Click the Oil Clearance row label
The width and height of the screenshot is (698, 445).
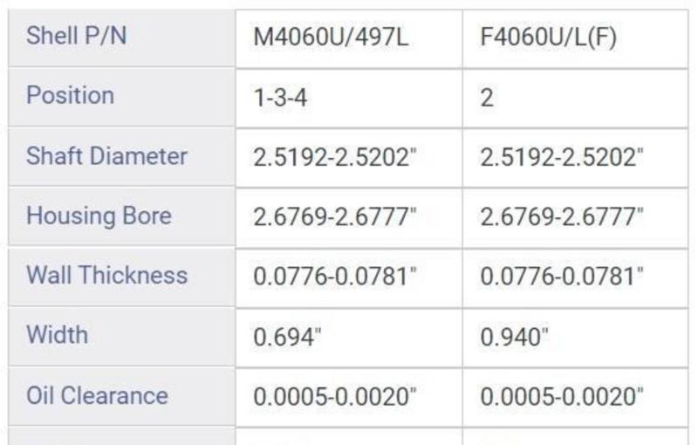click(97, 395)
